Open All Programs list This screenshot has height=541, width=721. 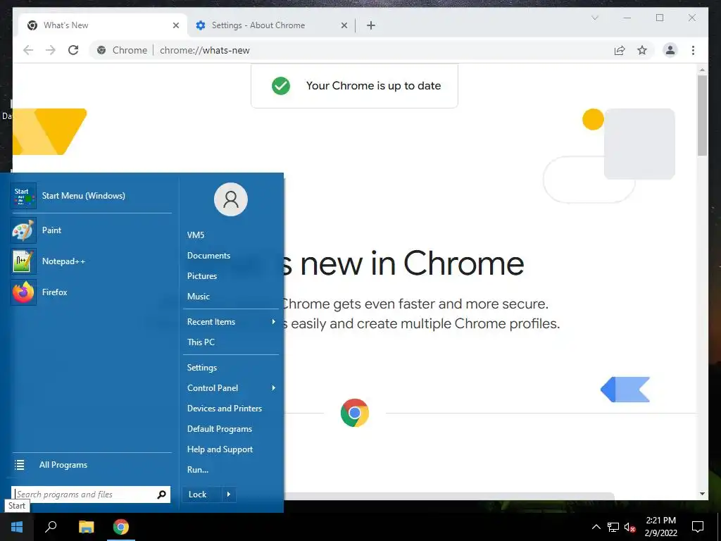click(x=91, y=465)
